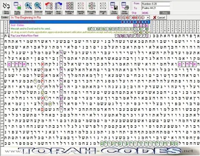200x156 pixels.
Task: Select the 'ok, okay, assent, charter...' code entry
Action: click(80, 32)
